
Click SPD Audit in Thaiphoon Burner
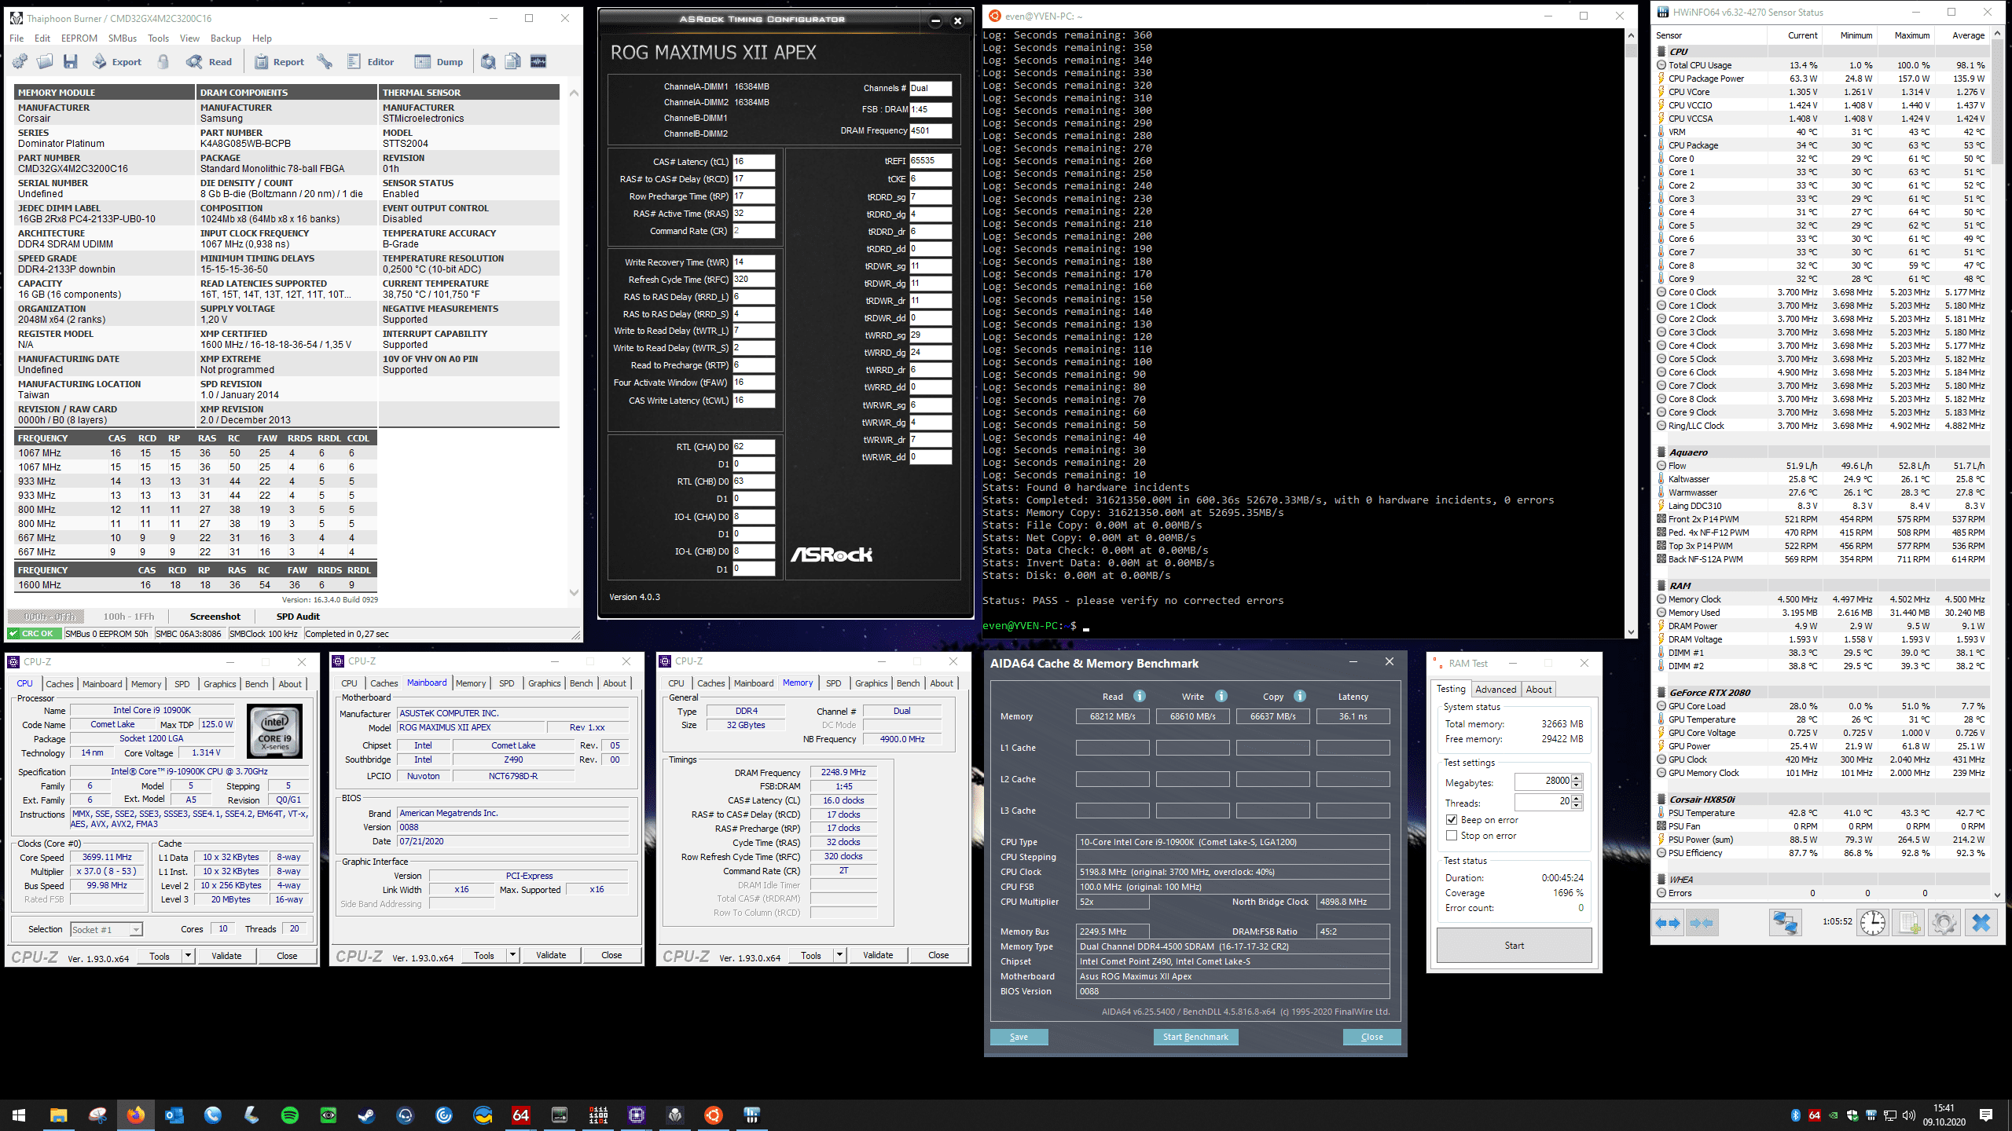coord(298,617)
